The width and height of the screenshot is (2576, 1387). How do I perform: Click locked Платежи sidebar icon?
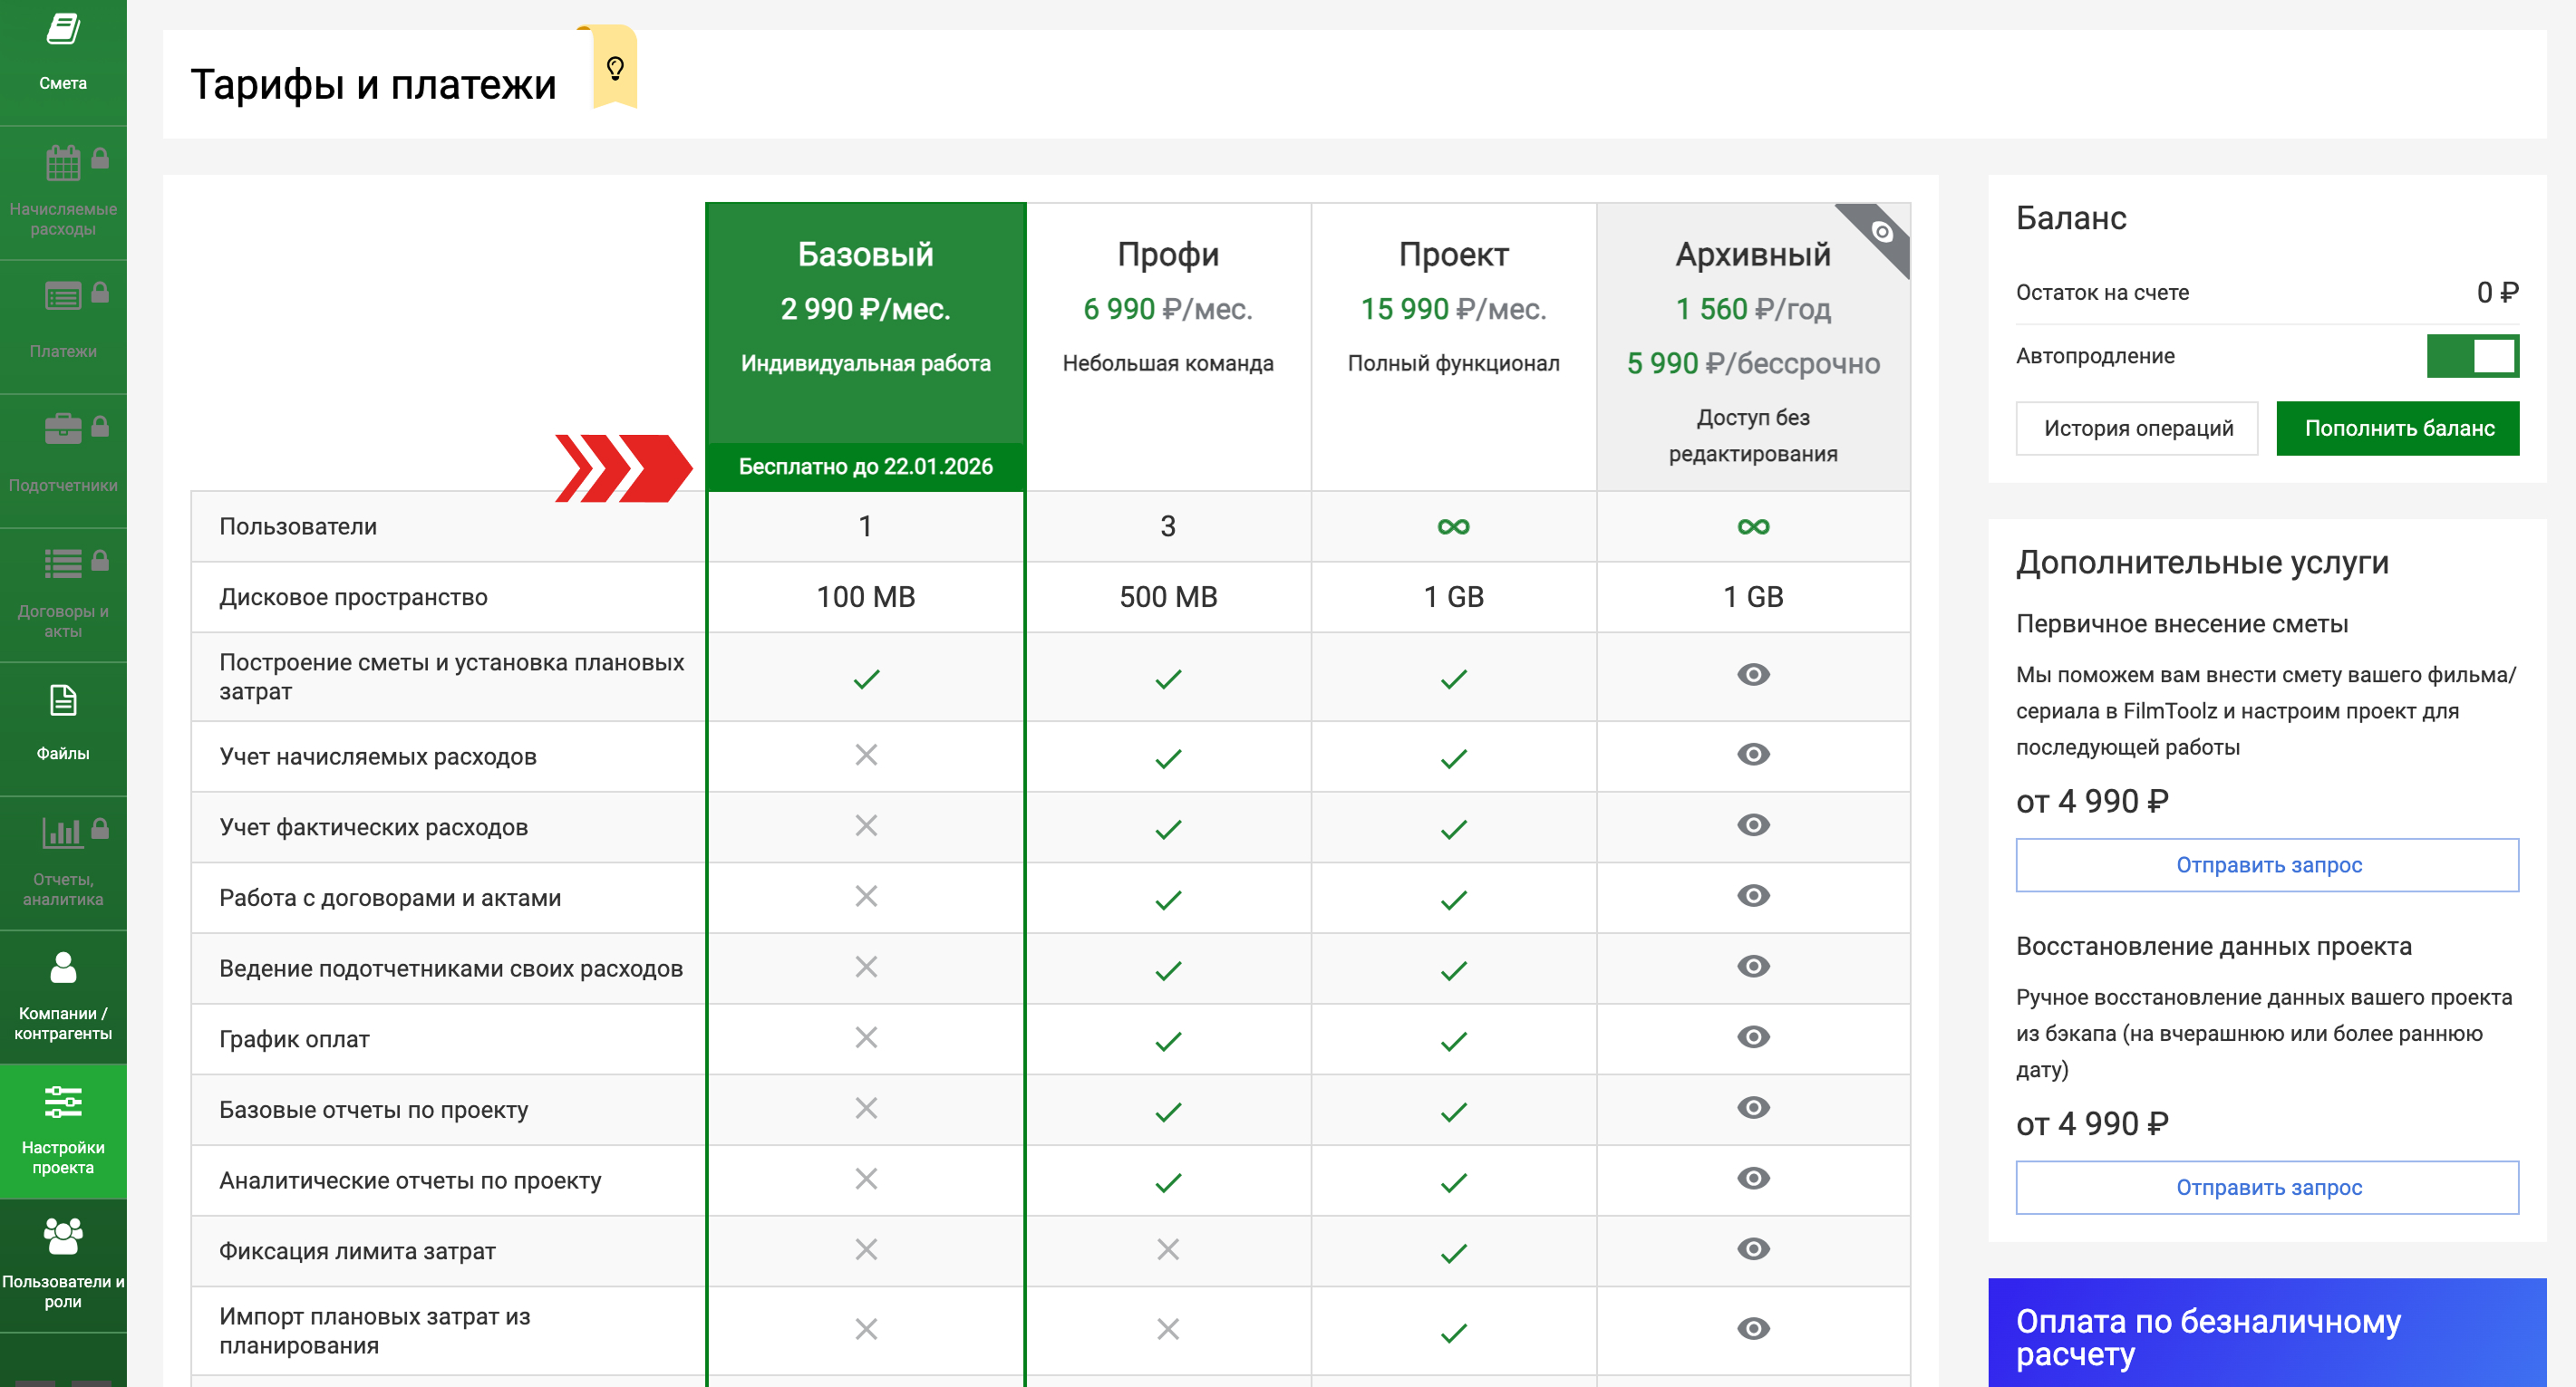(63, 297)
